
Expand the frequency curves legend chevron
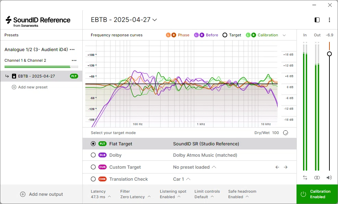point(284,35)
